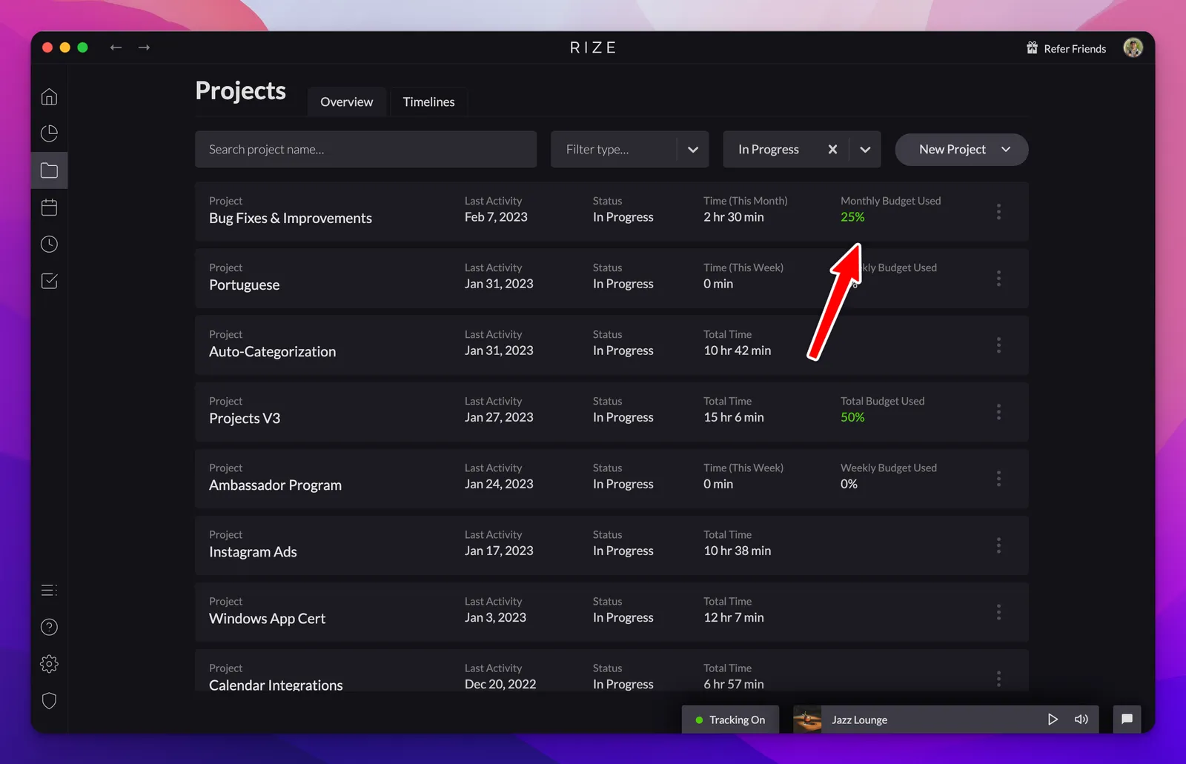1186x764 pixels.
Task: Open the chat bubble icon at bottom right
Action: click(x=1127, y=719)
